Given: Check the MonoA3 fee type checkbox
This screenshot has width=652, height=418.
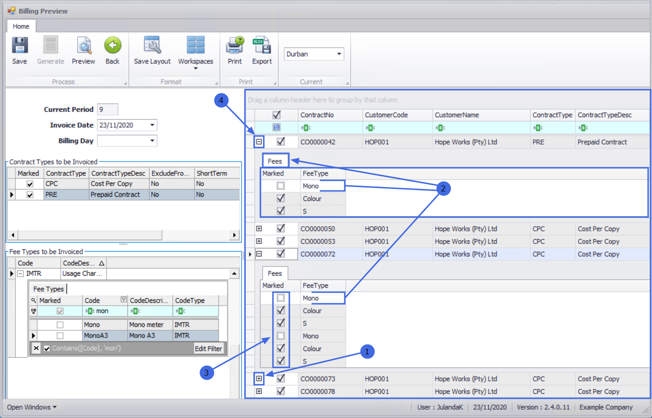Looking at the screenshot, I should (60, 336).
